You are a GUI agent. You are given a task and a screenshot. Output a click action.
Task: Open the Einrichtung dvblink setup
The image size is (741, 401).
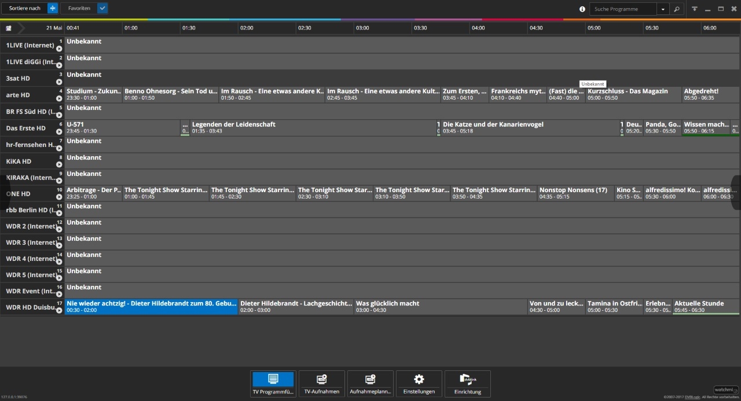point(467,384)
